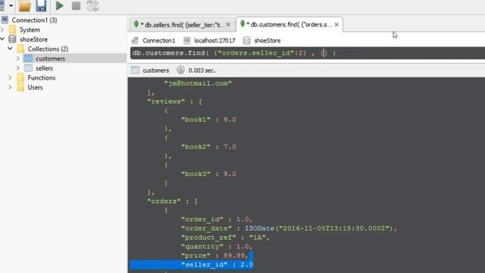Close the db.customers.find tab
This screenshot has height=273, width=485.
(x=336, y=24)
